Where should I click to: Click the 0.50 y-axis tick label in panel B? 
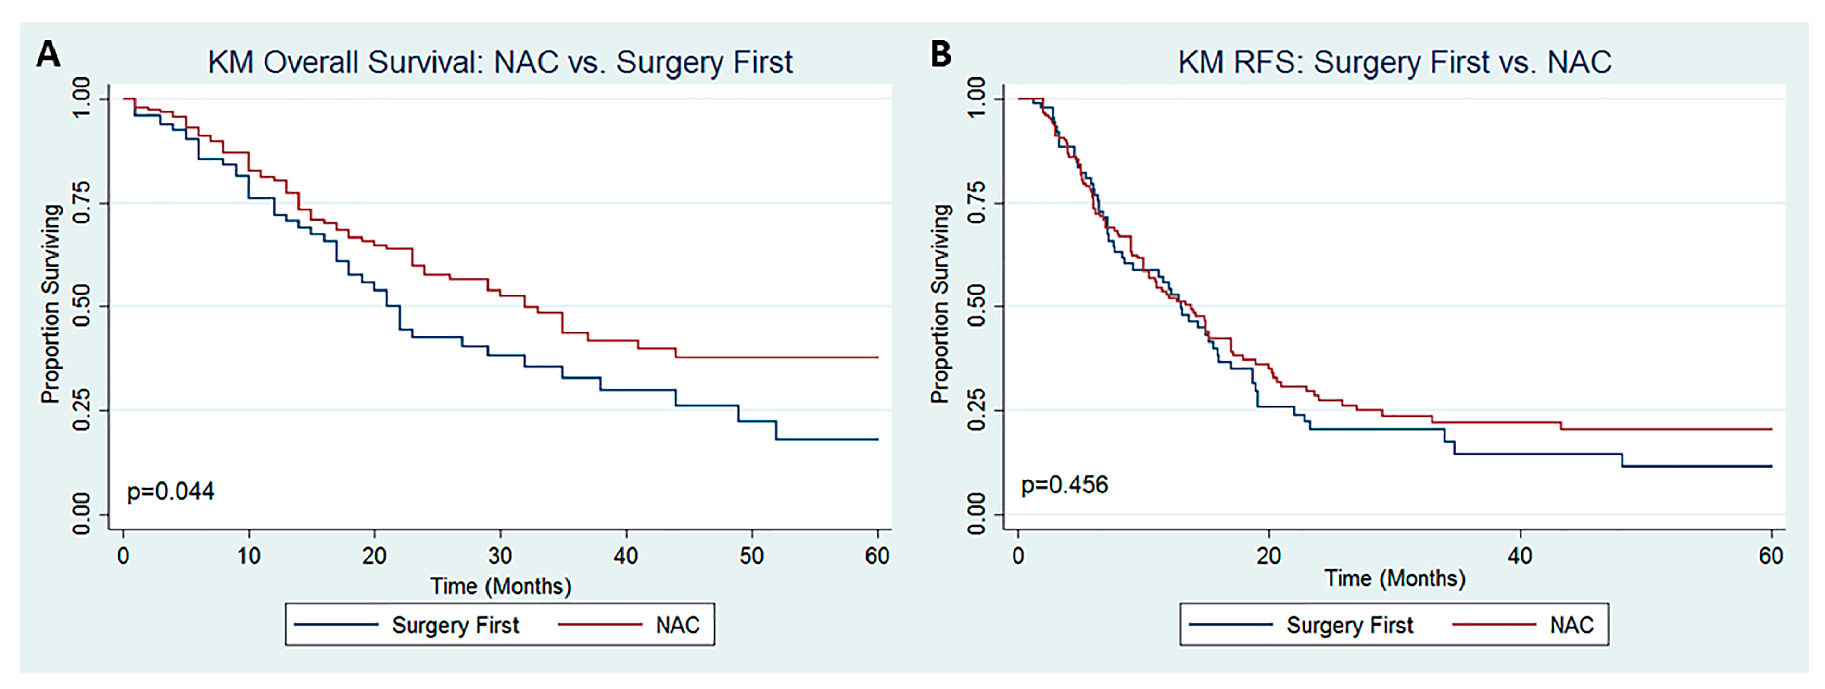click(x=977, y=306)
